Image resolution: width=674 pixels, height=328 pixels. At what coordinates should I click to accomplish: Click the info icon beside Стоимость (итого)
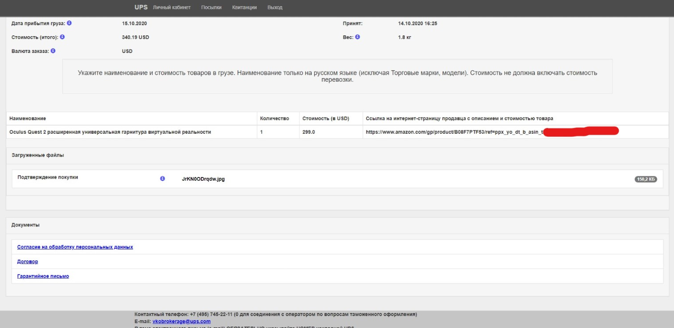62,37
